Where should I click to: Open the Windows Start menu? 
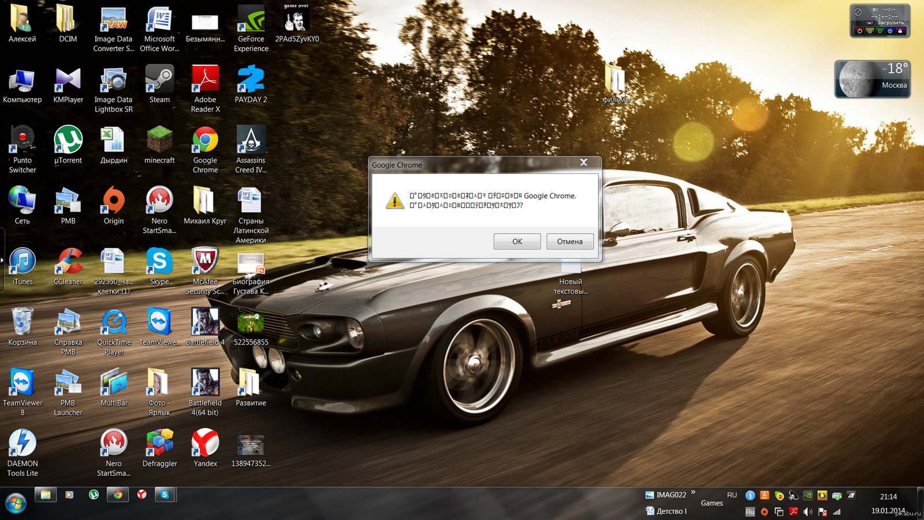(x=16, y=503)
